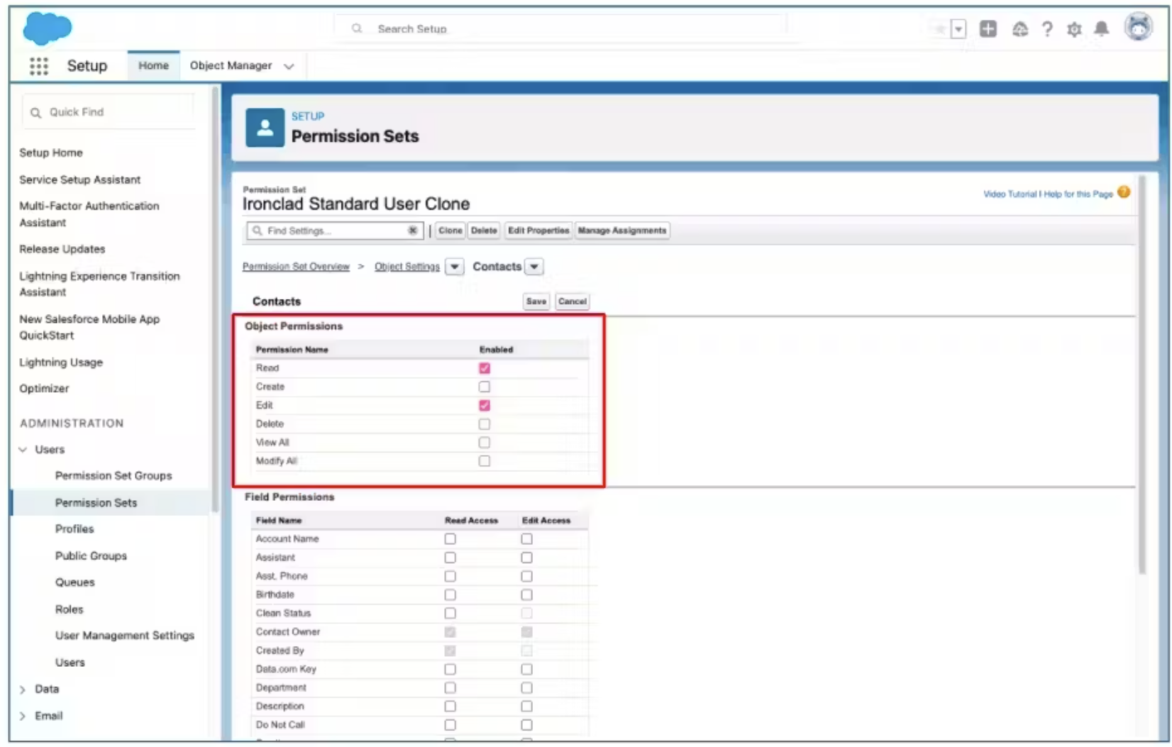This screenshot has width=1172, height=747.
Task: Focus the Quick Find field
Action: 109,113
